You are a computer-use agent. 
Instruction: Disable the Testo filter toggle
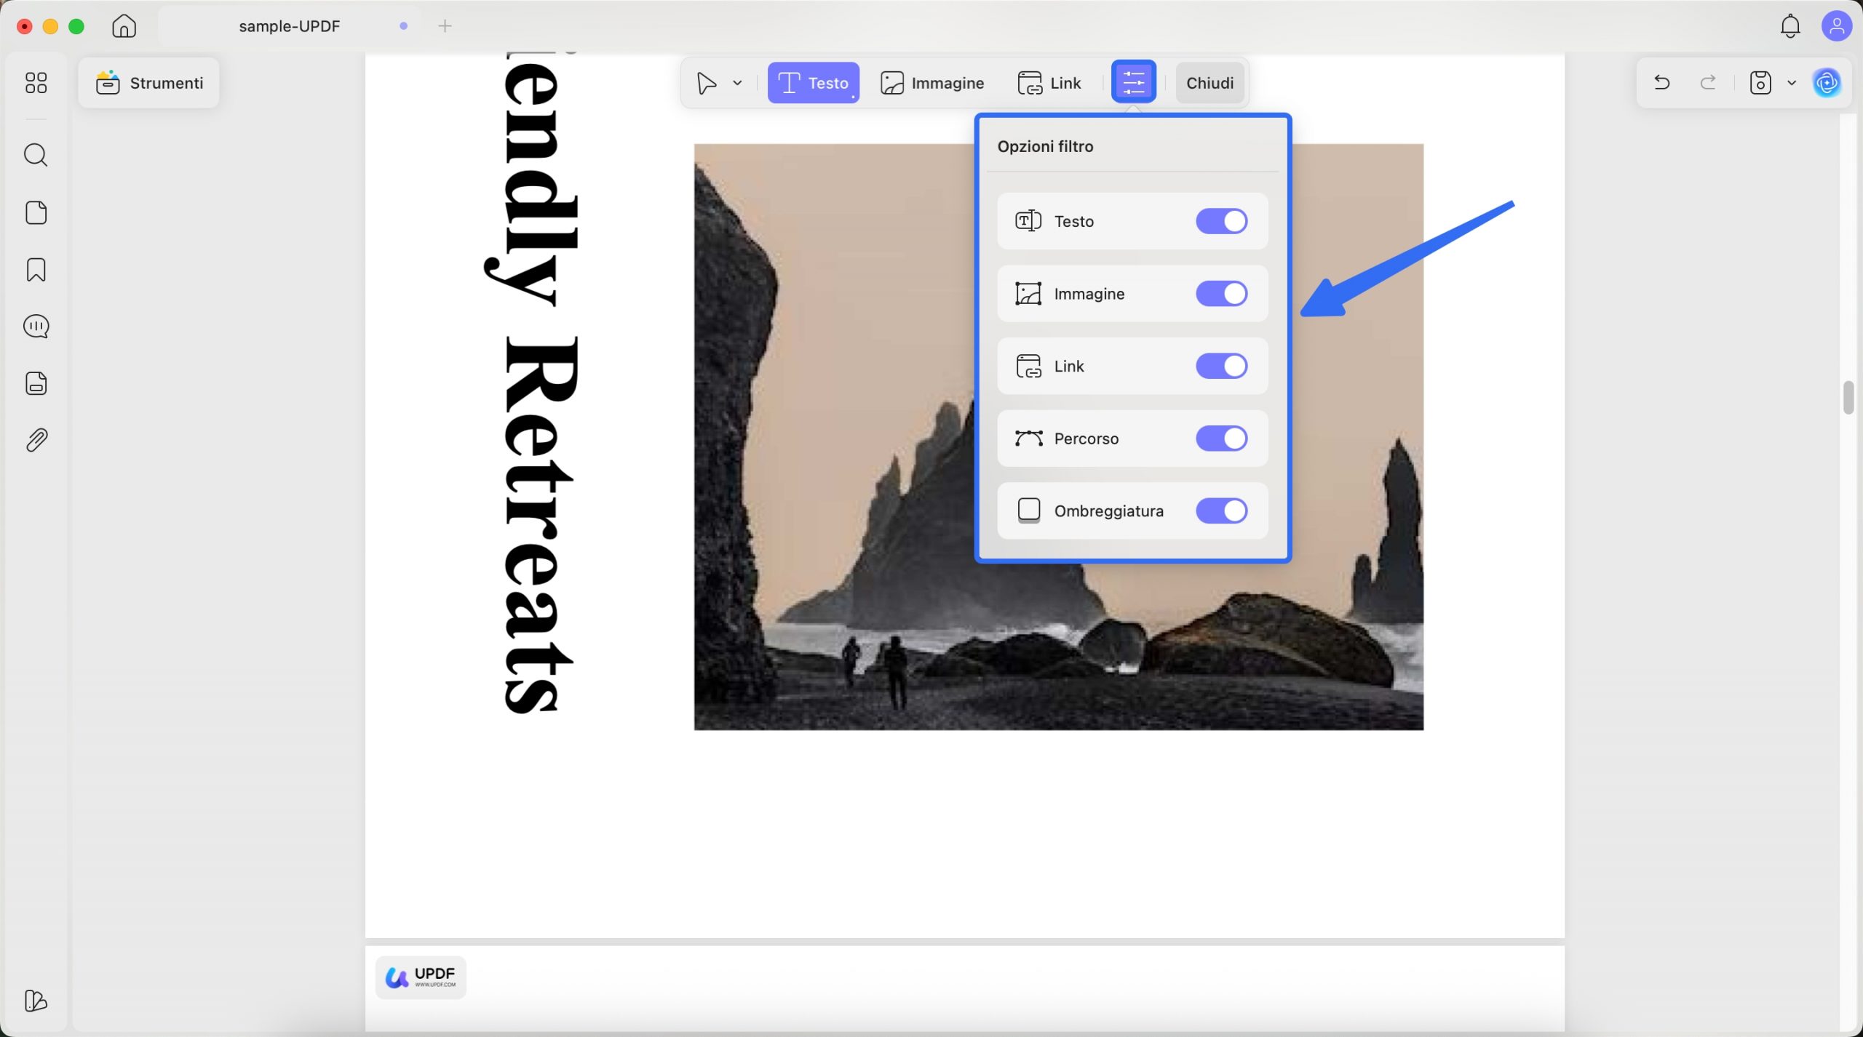[1221, 221]
